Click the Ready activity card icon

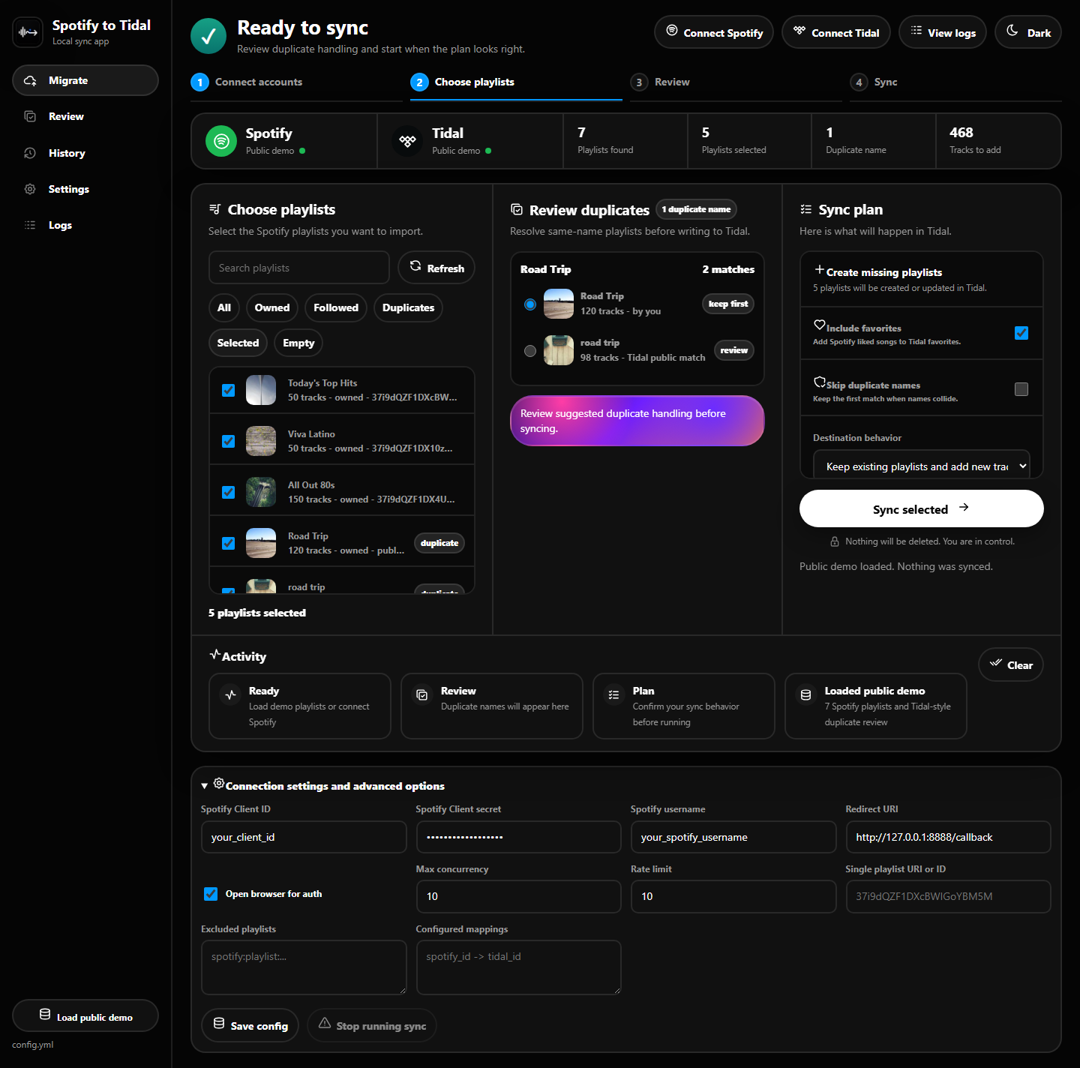[231, 694]
